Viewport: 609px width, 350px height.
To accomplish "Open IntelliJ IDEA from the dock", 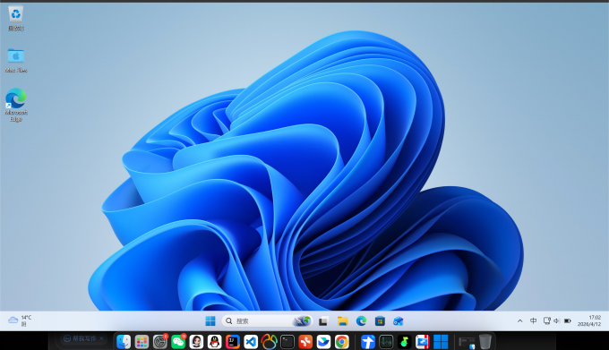I will [233, 342].
